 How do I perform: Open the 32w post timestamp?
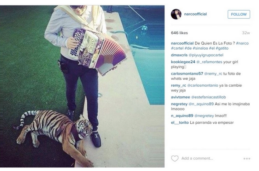(x=246, y=33)
